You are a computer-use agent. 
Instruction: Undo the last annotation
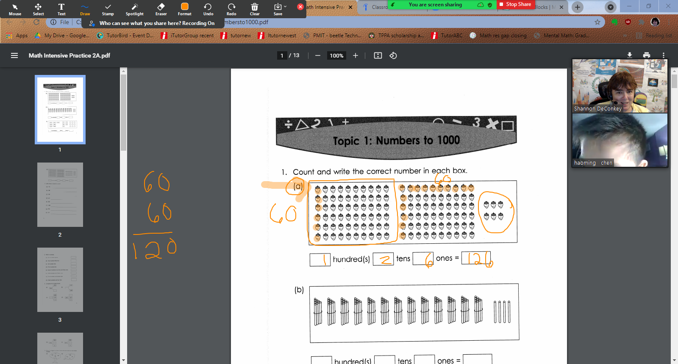coord(208,9)
